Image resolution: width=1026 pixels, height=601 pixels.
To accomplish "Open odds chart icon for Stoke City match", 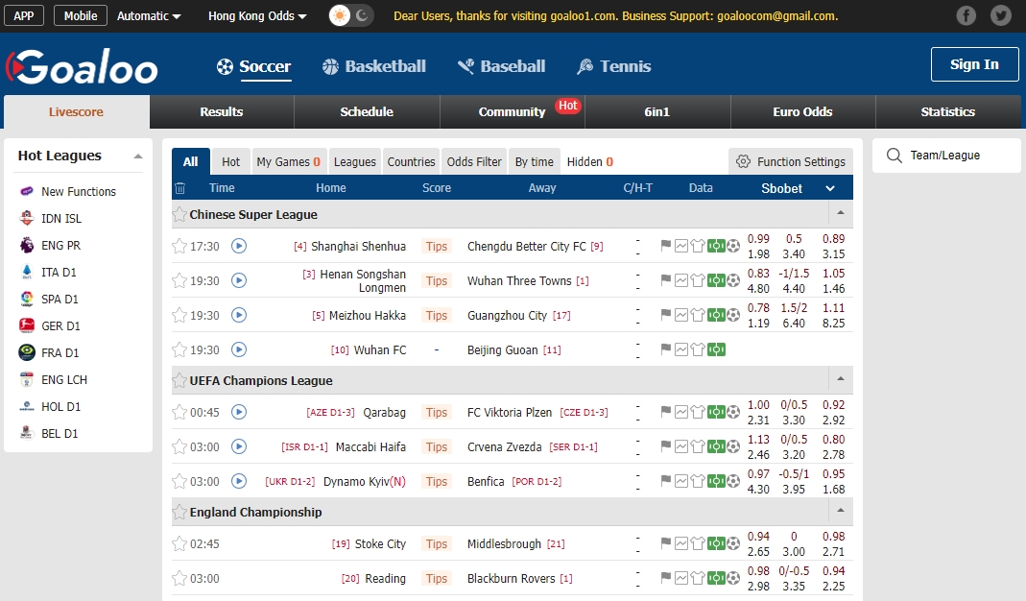I will [x=681, y=543].
